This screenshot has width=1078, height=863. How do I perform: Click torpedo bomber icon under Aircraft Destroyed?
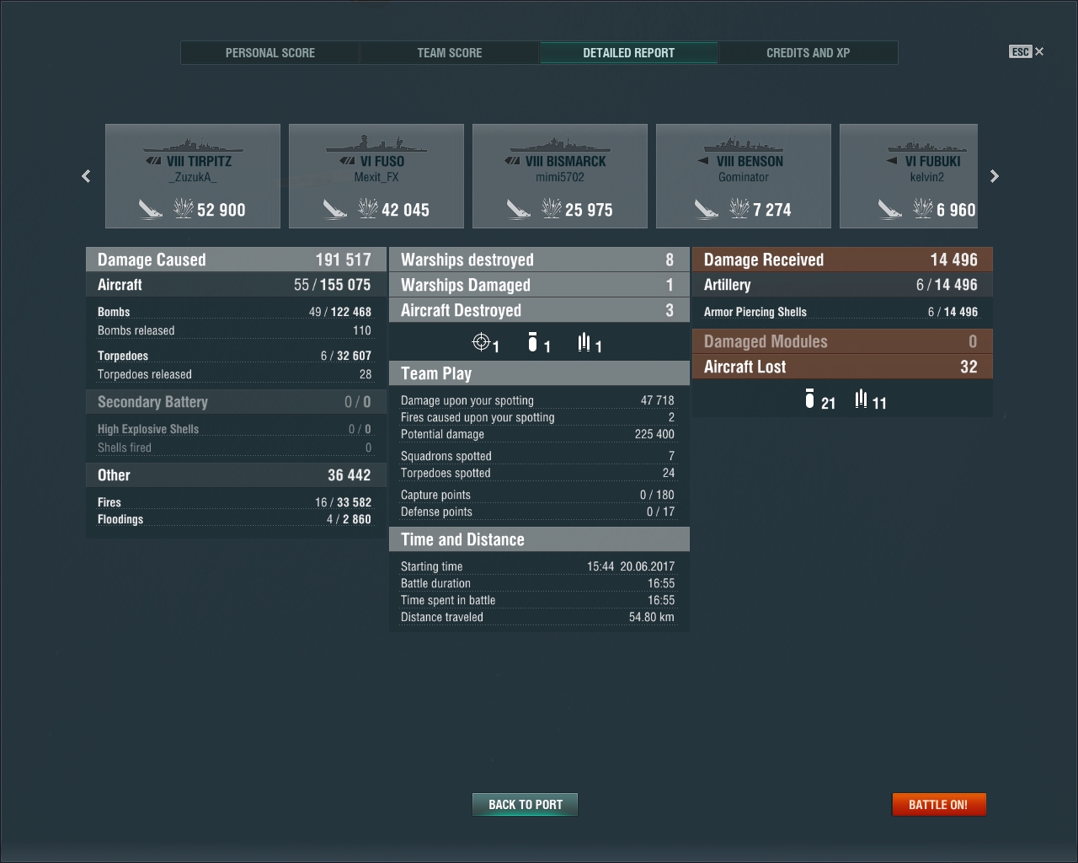(x=584, y=341)
